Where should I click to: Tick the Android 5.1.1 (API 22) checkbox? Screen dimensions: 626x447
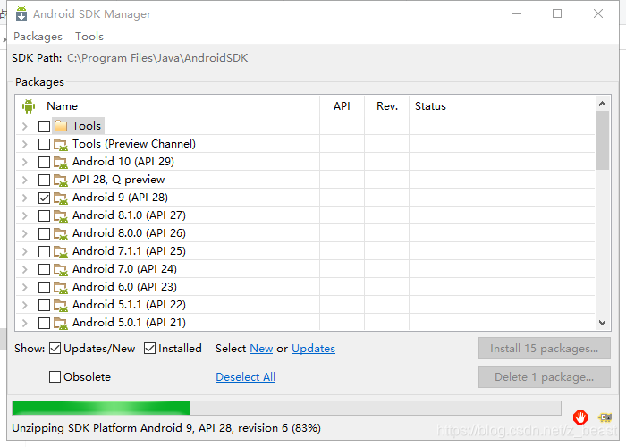point(44,306)
